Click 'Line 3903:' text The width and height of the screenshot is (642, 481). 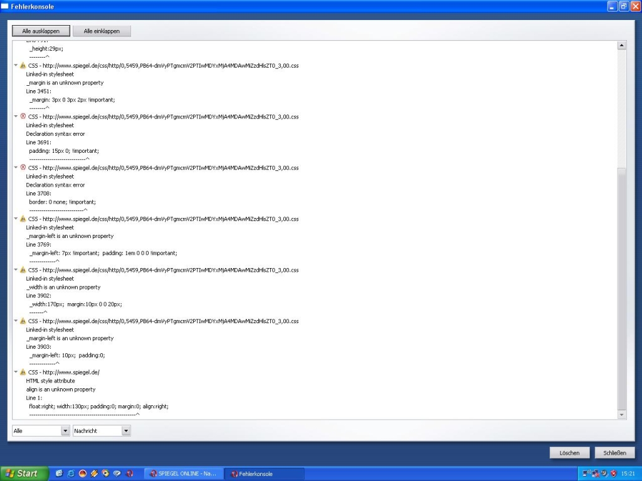38,347
